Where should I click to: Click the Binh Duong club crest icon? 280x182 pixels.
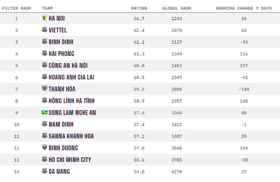45,148
